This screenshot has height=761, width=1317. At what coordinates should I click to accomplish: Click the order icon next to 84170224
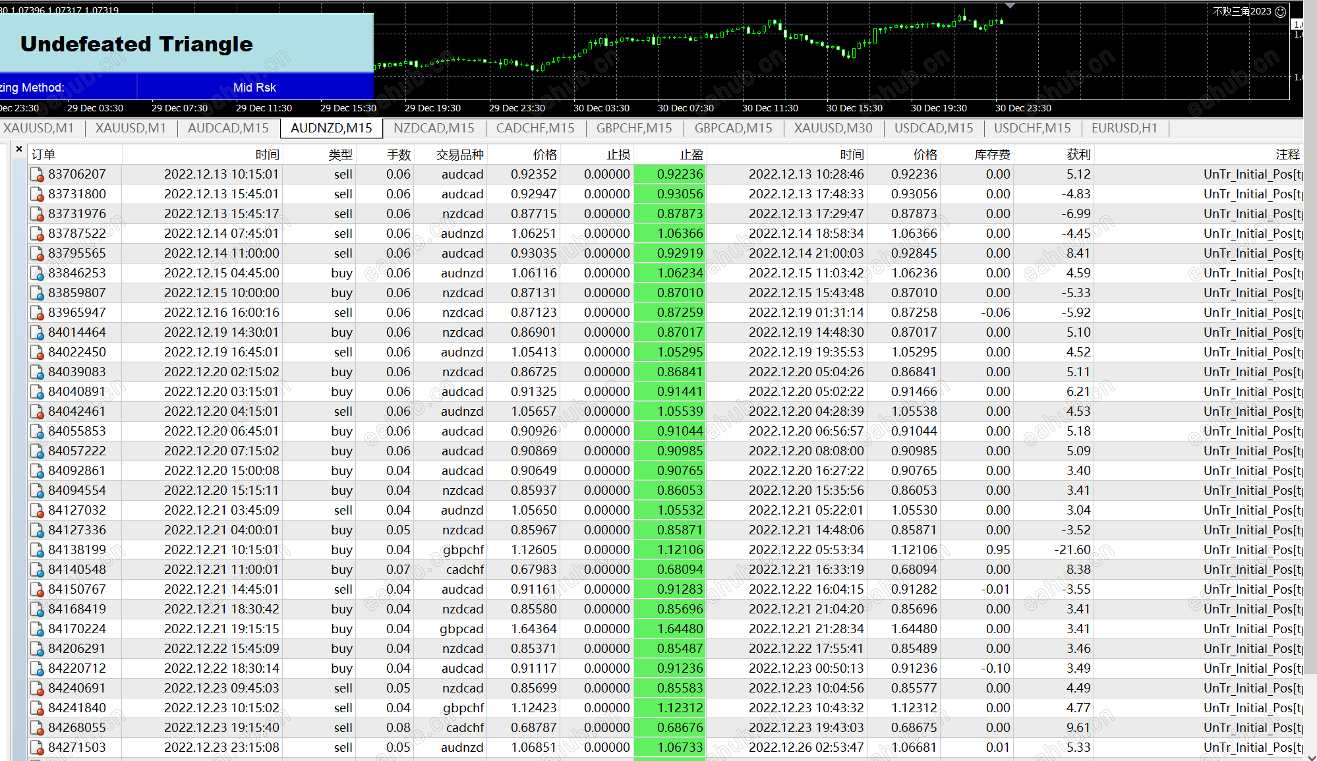click(37, 629)
